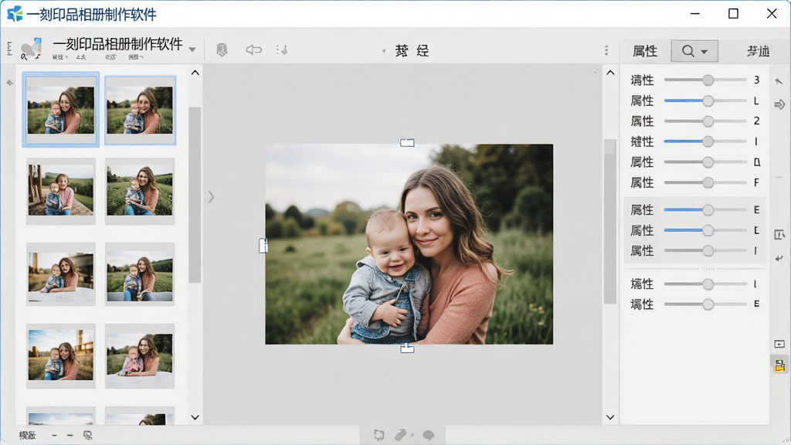Click the thumbnail panel scrollbar thumb
Image resolution: width=791 pixels, height=445 pixels.
(x=195, y=195)
